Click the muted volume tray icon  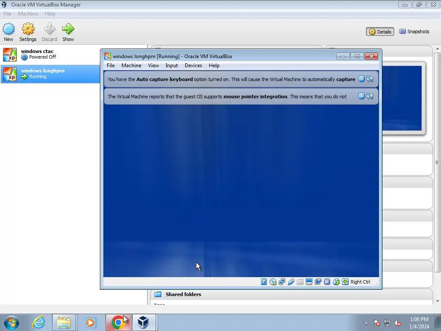point(398,323)
